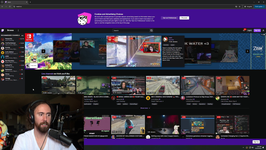Click the magnifier search button
Image resolution: width=266 pixels, height=150 pixels.
tap(151, 30)
